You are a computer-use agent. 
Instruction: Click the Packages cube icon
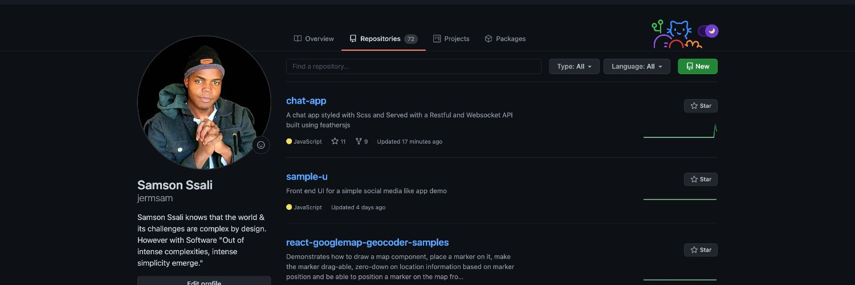click(488, 39)
